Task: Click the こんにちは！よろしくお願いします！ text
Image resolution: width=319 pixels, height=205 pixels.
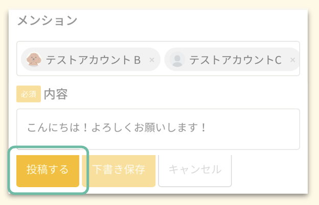Action: click(117, 127)
